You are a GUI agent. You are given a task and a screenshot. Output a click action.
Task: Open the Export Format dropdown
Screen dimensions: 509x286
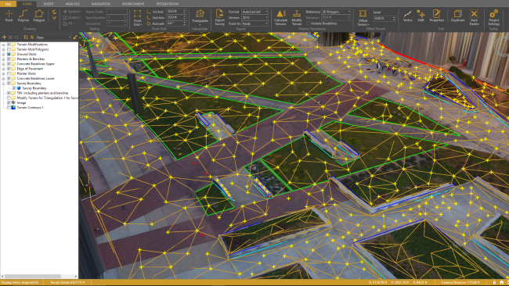tap(254, 12)
